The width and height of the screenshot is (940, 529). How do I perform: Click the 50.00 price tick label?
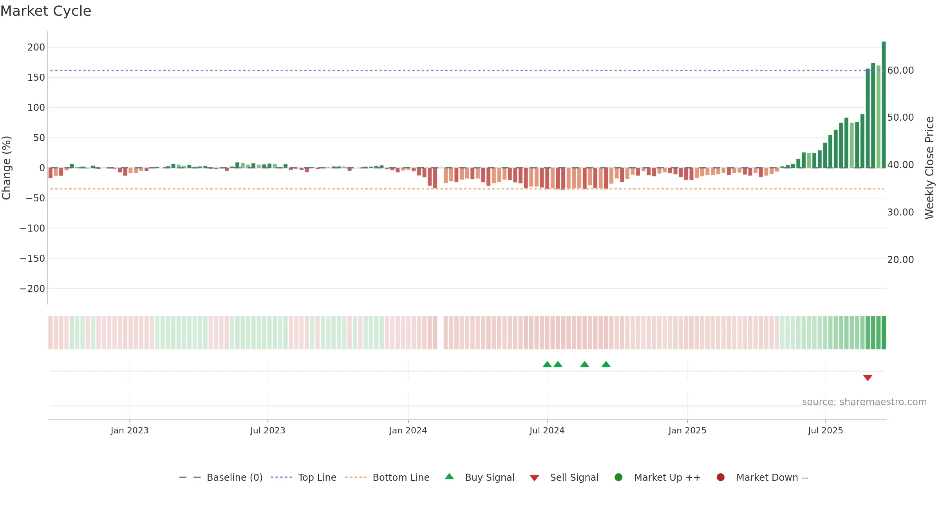click(x=900, y=118)
